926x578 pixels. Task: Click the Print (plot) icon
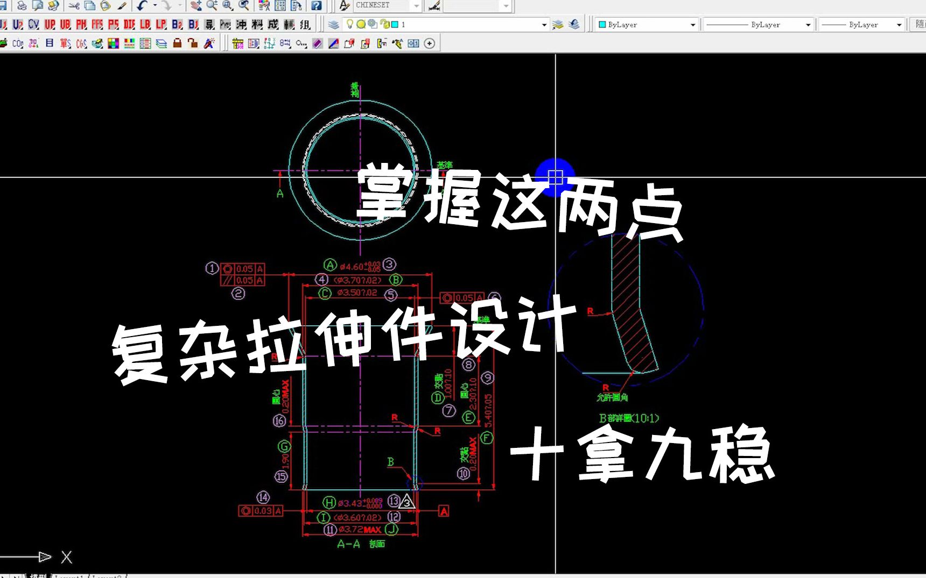coord(22,6)
